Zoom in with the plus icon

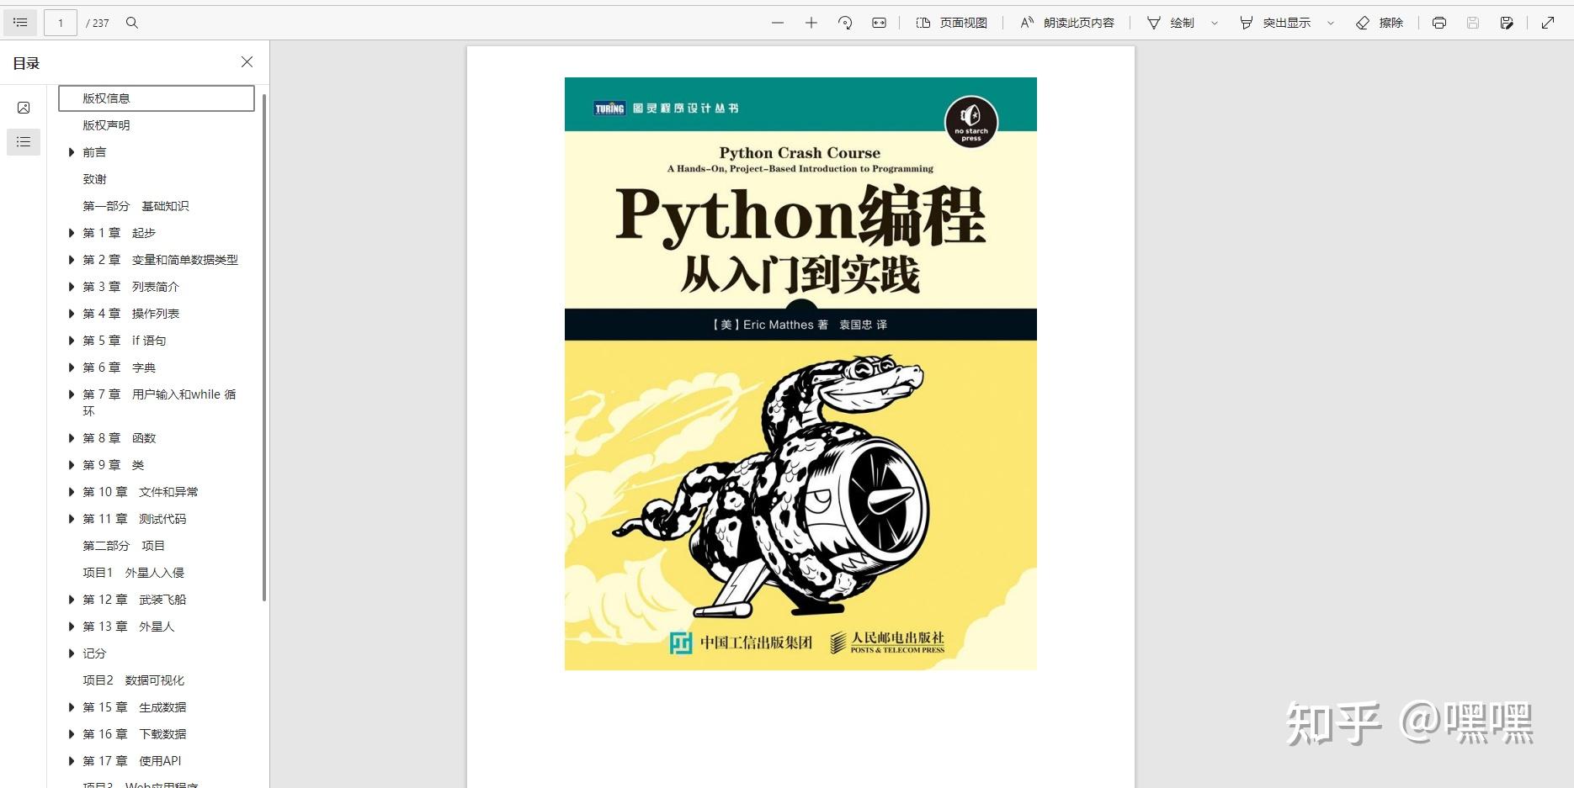tap(811, 23)
